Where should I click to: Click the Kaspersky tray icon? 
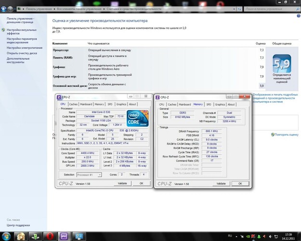point(253,237)
